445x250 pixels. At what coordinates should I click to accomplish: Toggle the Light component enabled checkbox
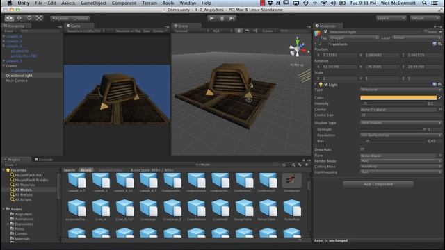[x=326, y=85]
